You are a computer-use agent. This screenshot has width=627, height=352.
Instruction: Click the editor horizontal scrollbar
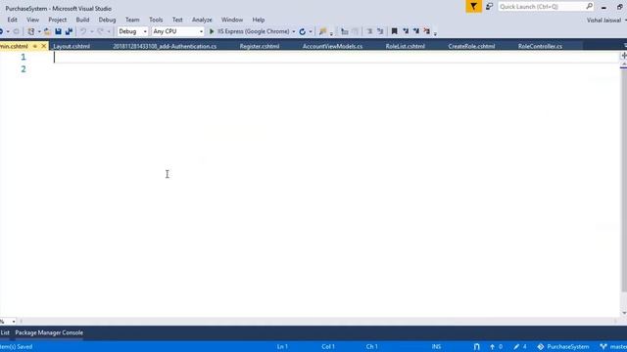317,322
